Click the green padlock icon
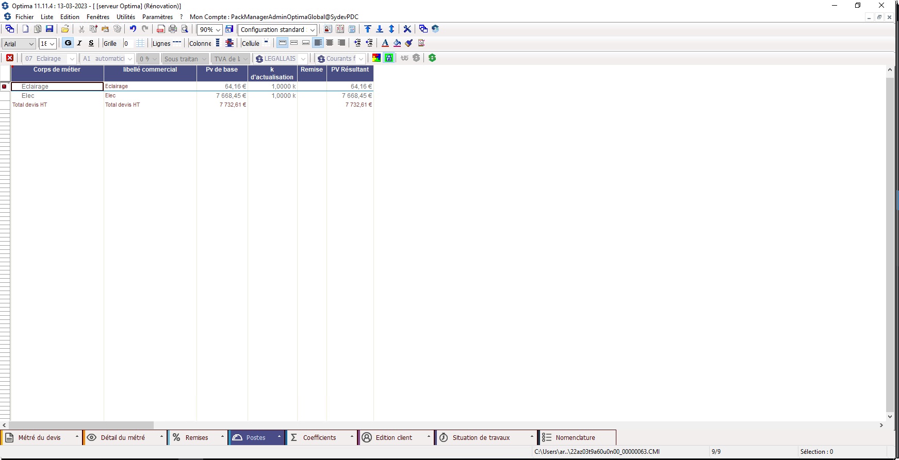This screenshot has width=899, height=460. [x=389, y=58]
